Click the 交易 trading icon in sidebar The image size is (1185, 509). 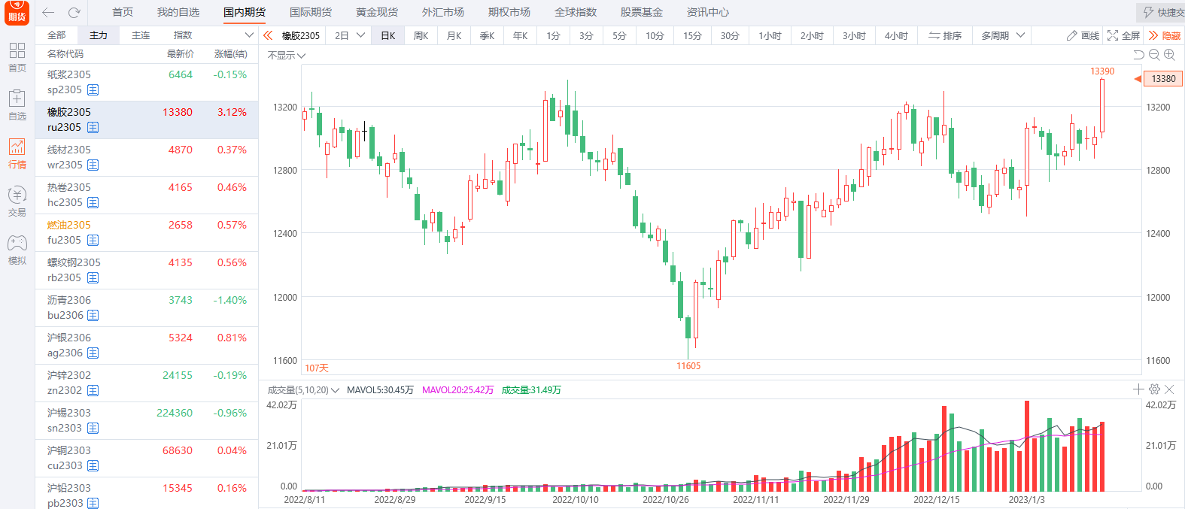(x=17, y=201)
